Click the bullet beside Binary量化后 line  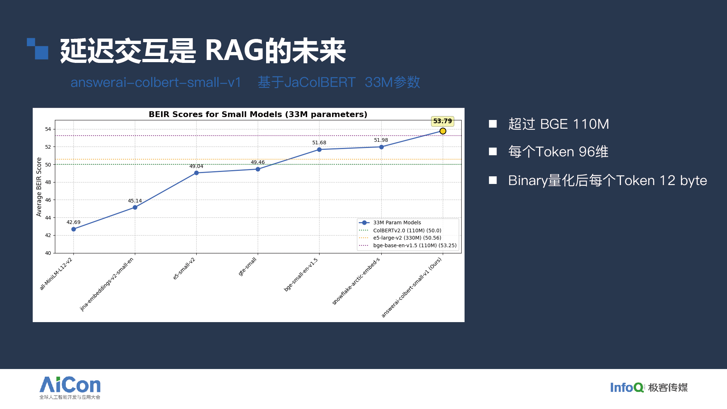click(493, 180)
